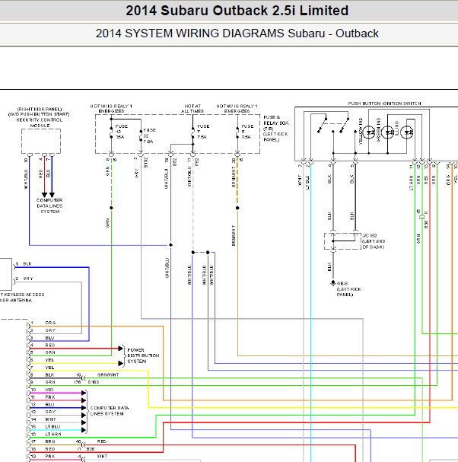Screen dimensions: 458x462
Task: Click connector pin row '6 YEL'
Action: pyautogui.click(x=43, y=360)
